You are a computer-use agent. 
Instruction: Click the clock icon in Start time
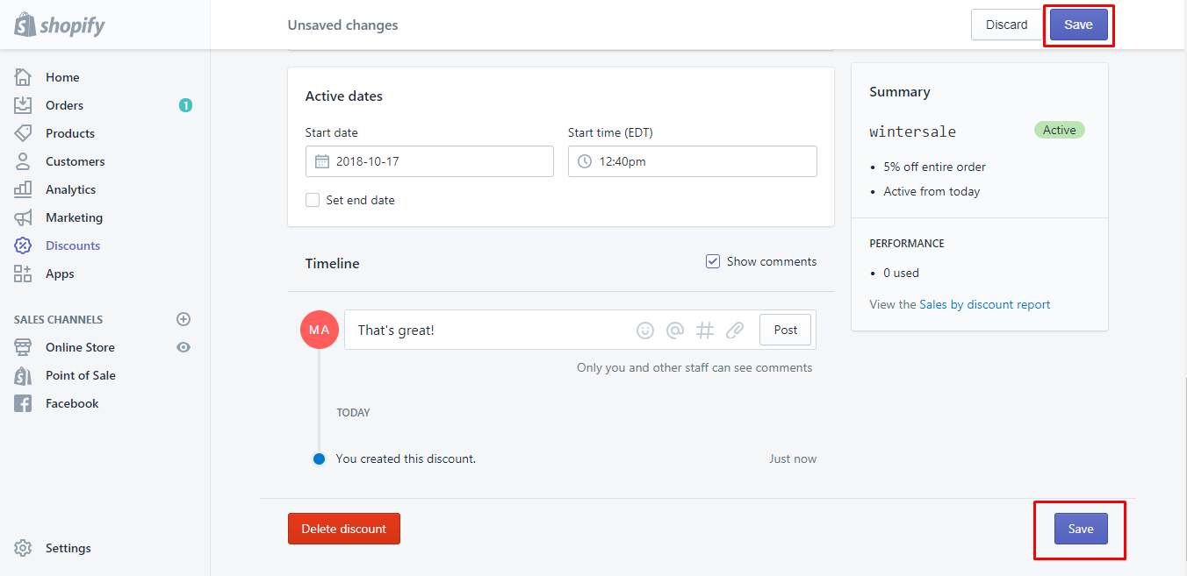pyautogui.click(x=585, y=161)
